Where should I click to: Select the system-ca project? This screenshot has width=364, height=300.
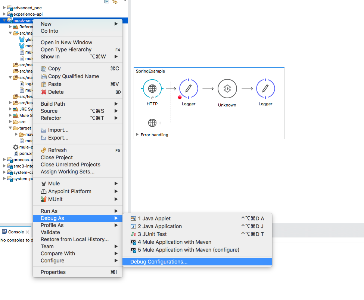[23, 172]
